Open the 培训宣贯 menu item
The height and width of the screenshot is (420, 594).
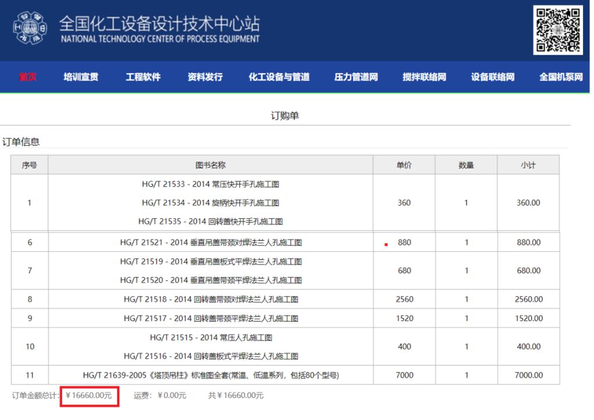pyautogui.click(x=81, y=77)
